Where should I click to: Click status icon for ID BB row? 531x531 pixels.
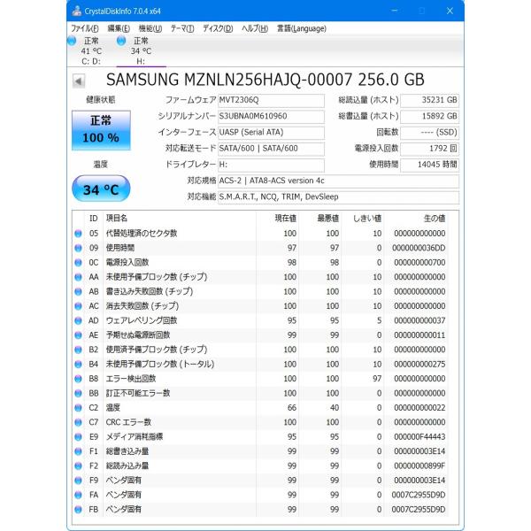(x=78, y=394)
